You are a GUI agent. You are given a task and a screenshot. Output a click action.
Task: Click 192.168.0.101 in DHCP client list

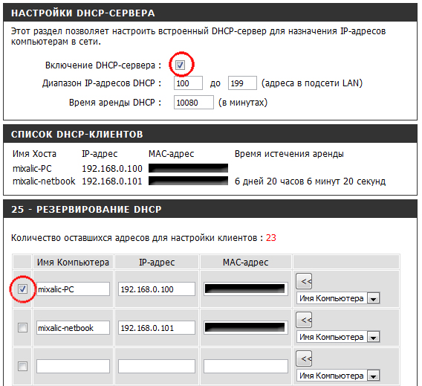[112, 181]
